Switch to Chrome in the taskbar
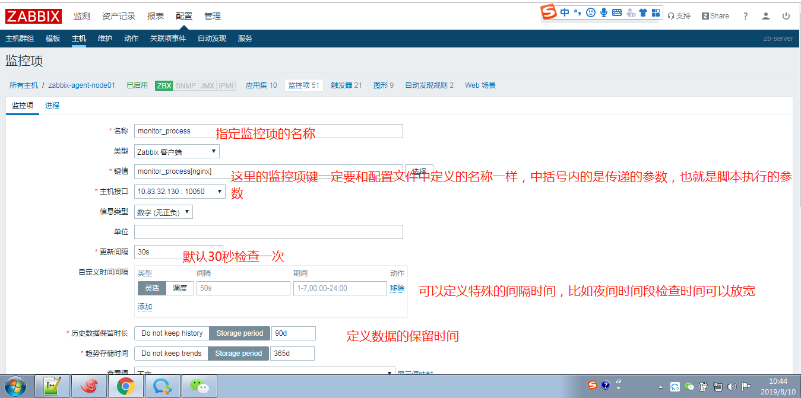801x398 pixels. [x=125, y=386]
